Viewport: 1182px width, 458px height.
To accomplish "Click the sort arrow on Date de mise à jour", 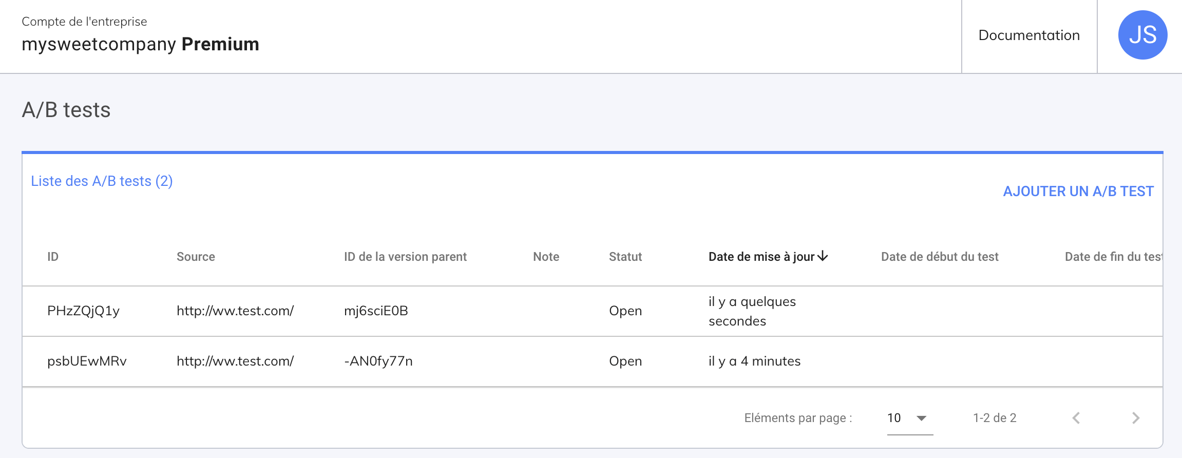I will pyautogui.click(x=823, y=256).
